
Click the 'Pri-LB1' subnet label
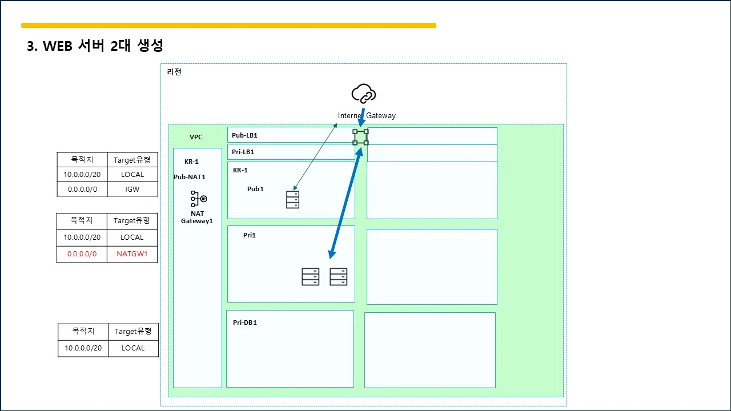point(243,152)
